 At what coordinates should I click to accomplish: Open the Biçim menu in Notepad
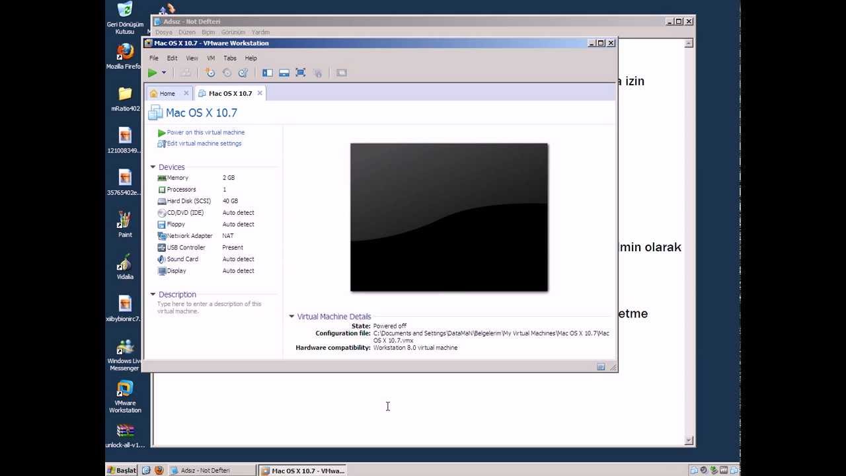(208, 32)
